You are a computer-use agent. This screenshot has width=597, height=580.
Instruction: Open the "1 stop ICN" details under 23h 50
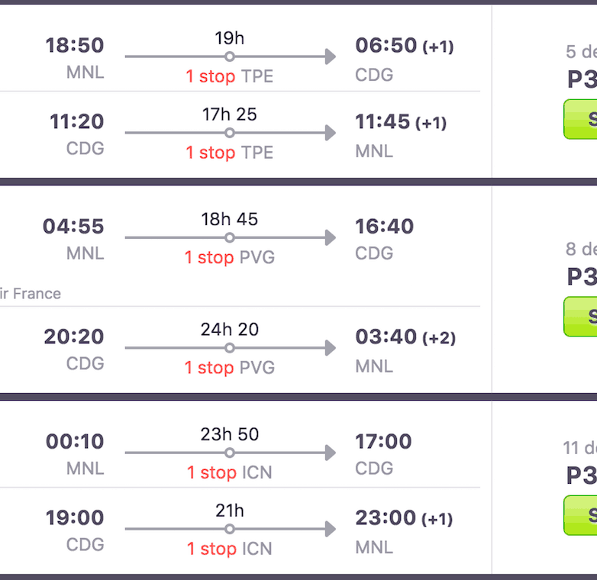(x=229, y=473)
